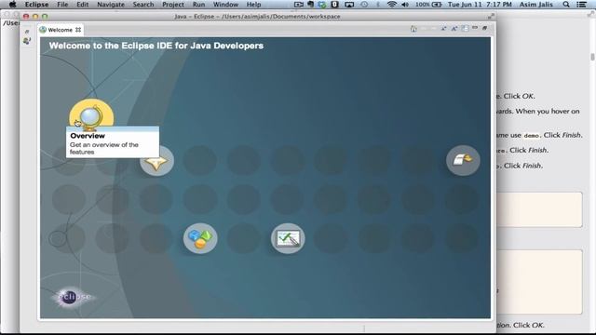Click the 'Overview' tooltip heading
Screen dimensions: 596x335
click(88, 136)
